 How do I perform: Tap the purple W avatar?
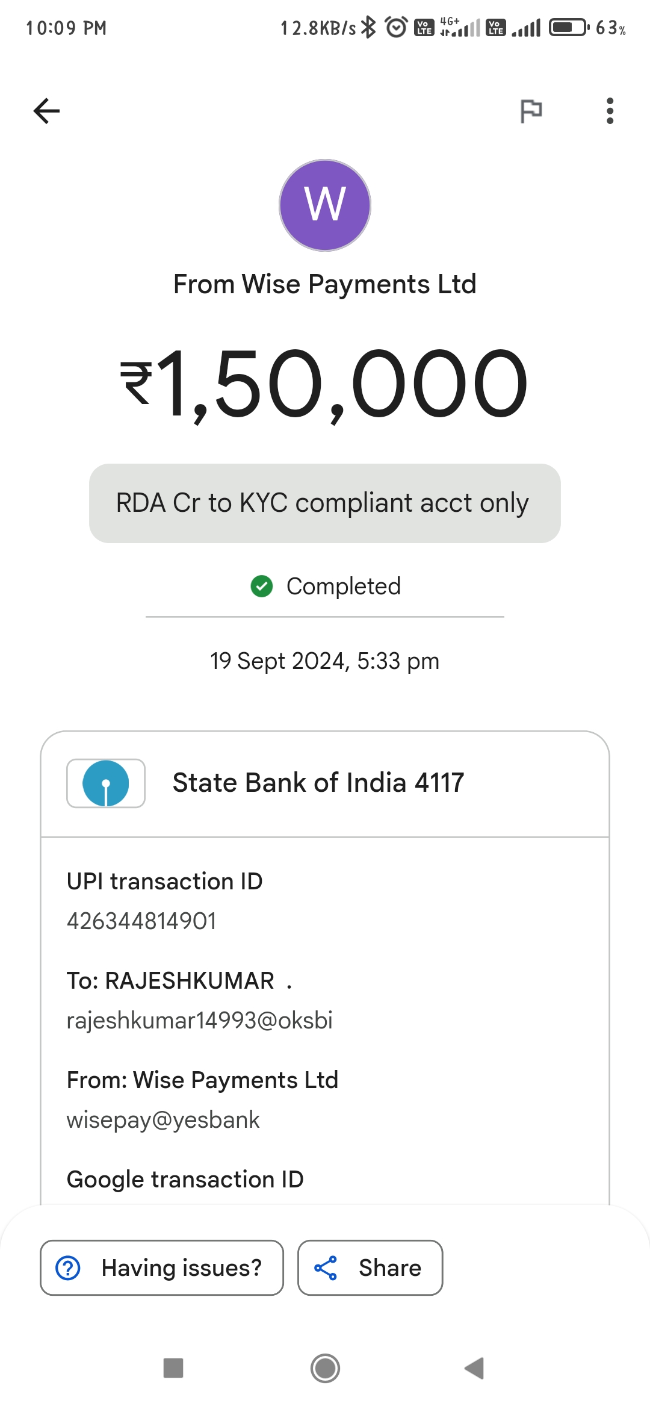[325, 205]
